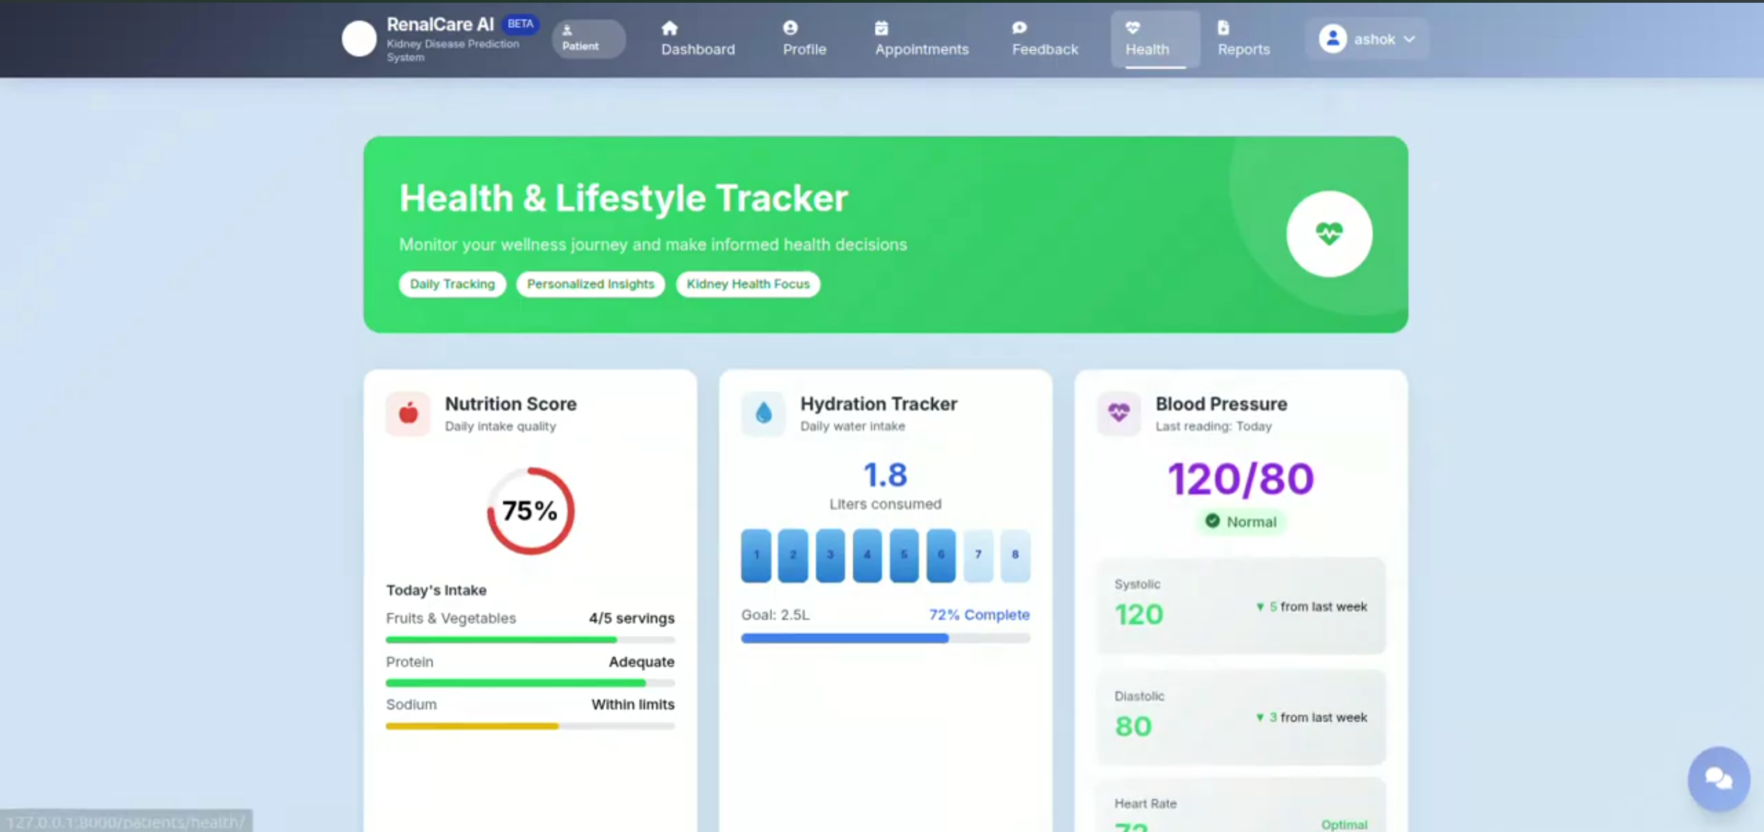Click the Diastolic down-arrow trend icon
Viewport: 1764px width, 832px height.
coord(1260,717)
